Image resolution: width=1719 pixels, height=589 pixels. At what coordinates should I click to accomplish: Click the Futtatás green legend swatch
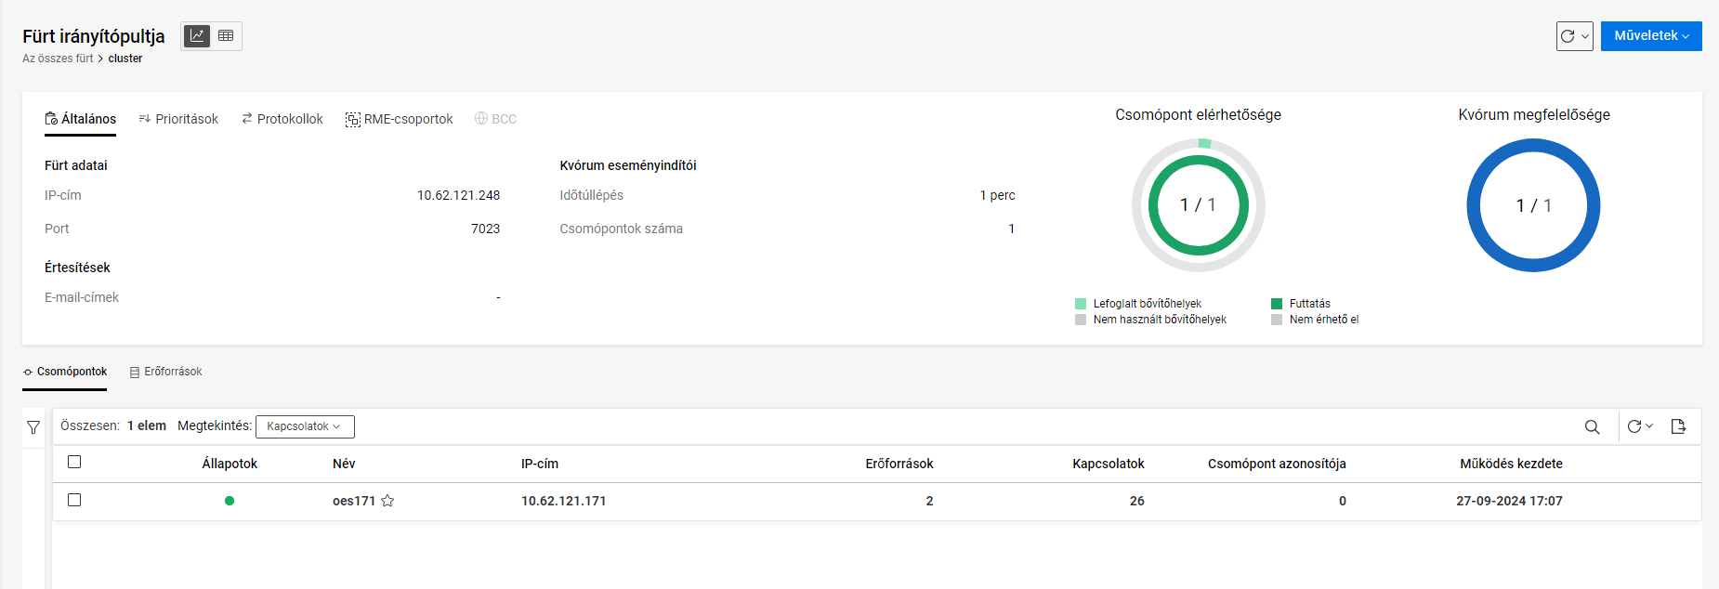click(x=1277, y=304)
